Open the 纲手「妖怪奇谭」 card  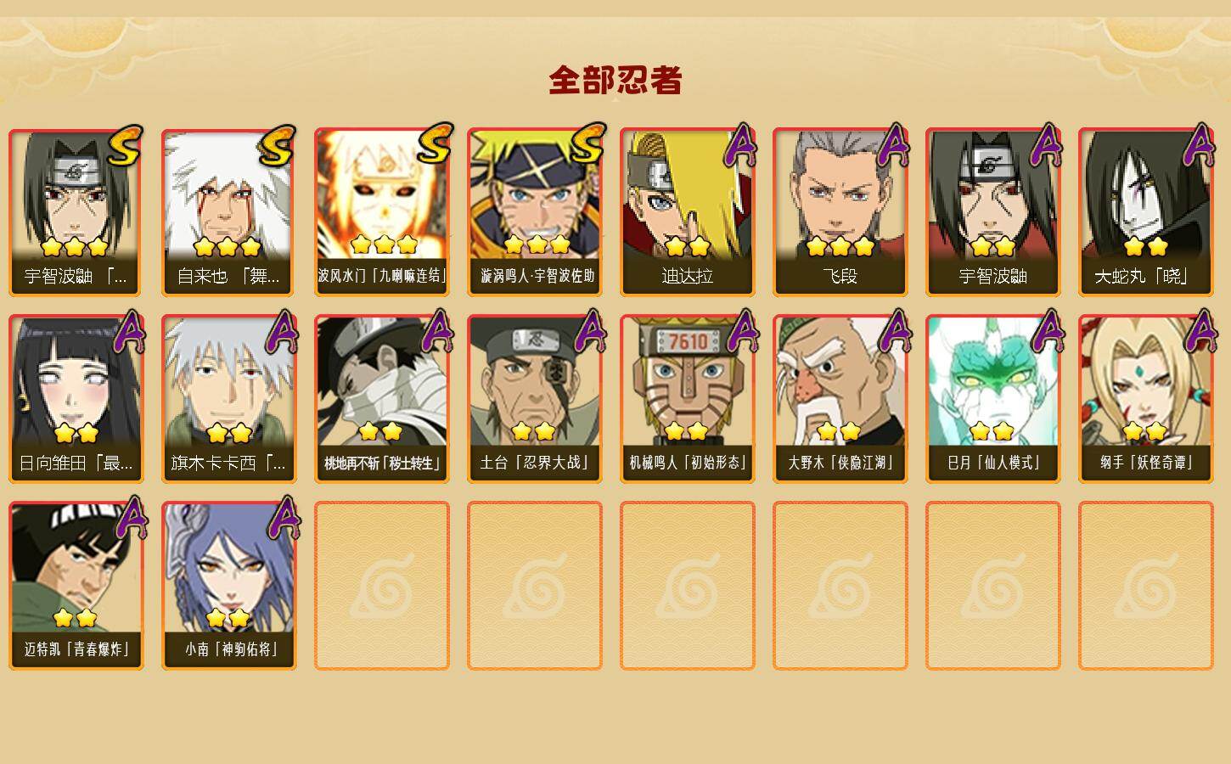point(1146,399)
